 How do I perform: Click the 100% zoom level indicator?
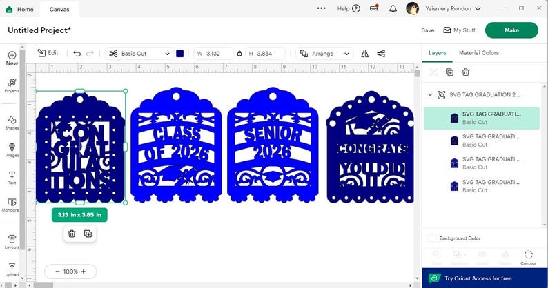(70, 271)
